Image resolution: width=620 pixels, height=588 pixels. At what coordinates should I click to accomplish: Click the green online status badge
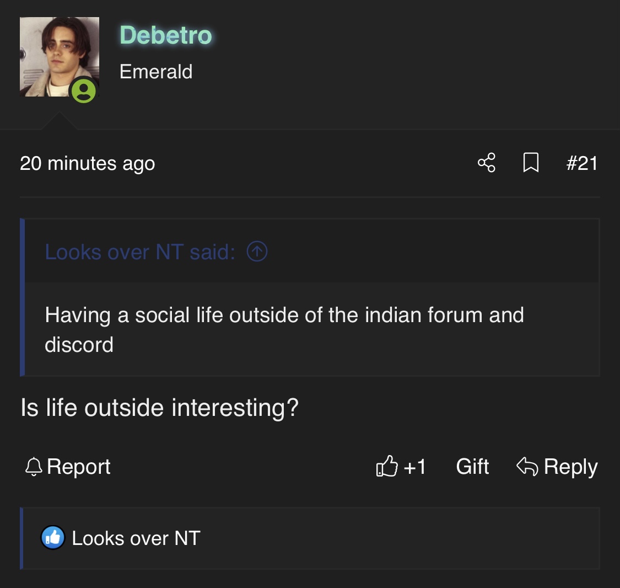pos(84,90)
